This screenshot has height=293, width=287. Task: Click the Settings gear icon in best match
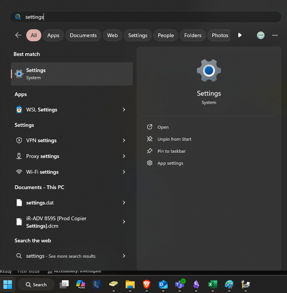click(19, 74)
